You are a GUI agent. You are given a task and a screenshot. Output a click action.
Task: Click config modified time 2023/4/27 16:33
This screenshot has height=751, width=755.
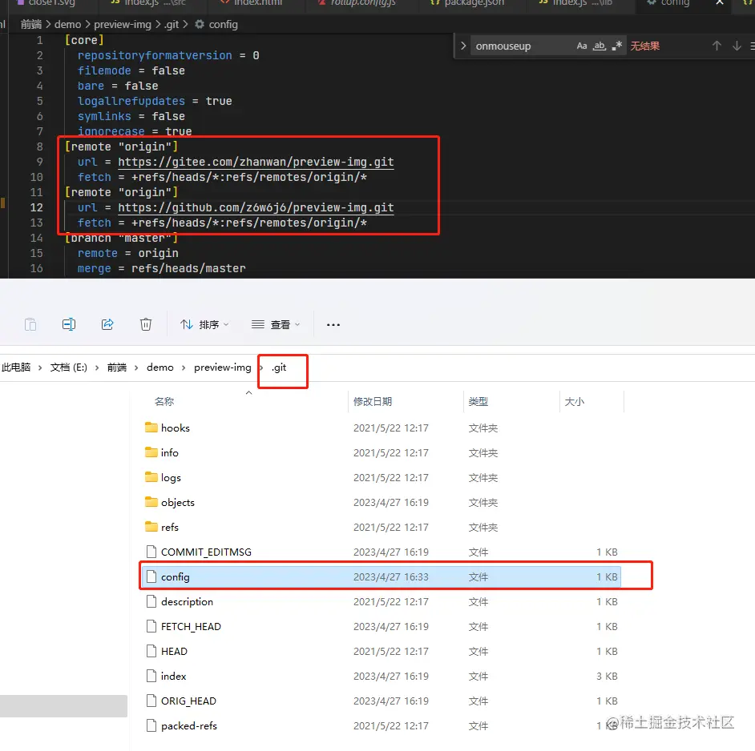tap(391, 577)
